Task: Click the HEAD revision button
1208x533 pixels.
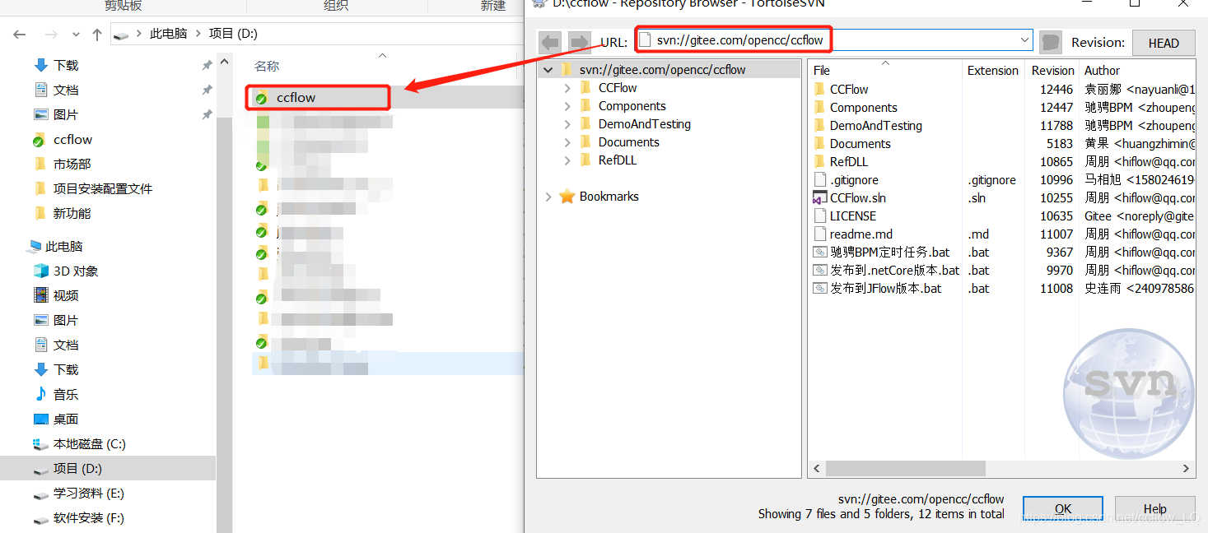Action: tap(1164, 43)
